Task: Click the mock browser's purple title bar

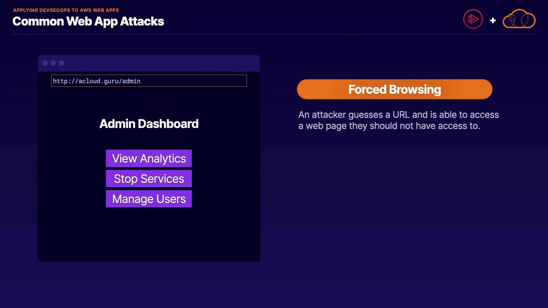Action: point(160,63)
